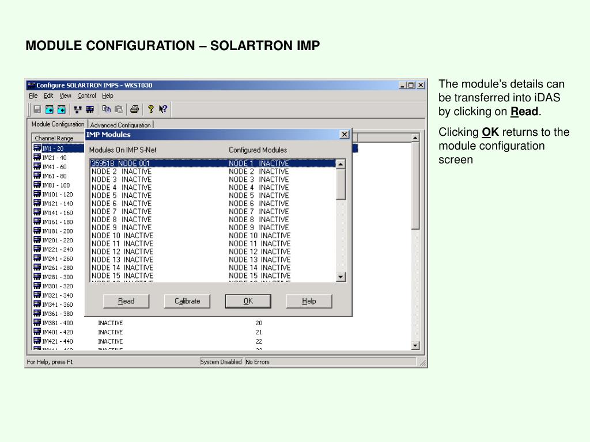Screen dimensions: 590x442
Task: Open the File menu
Action: 33,96
